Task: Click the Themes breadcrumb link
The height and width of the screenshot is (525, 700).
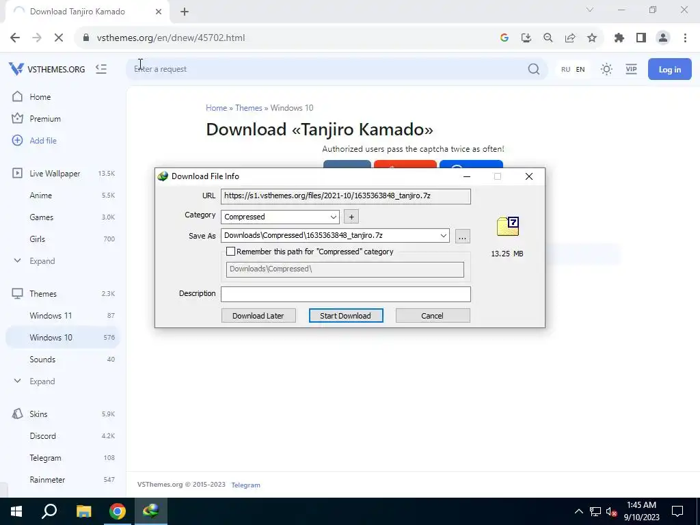Action: coord(249,108)
